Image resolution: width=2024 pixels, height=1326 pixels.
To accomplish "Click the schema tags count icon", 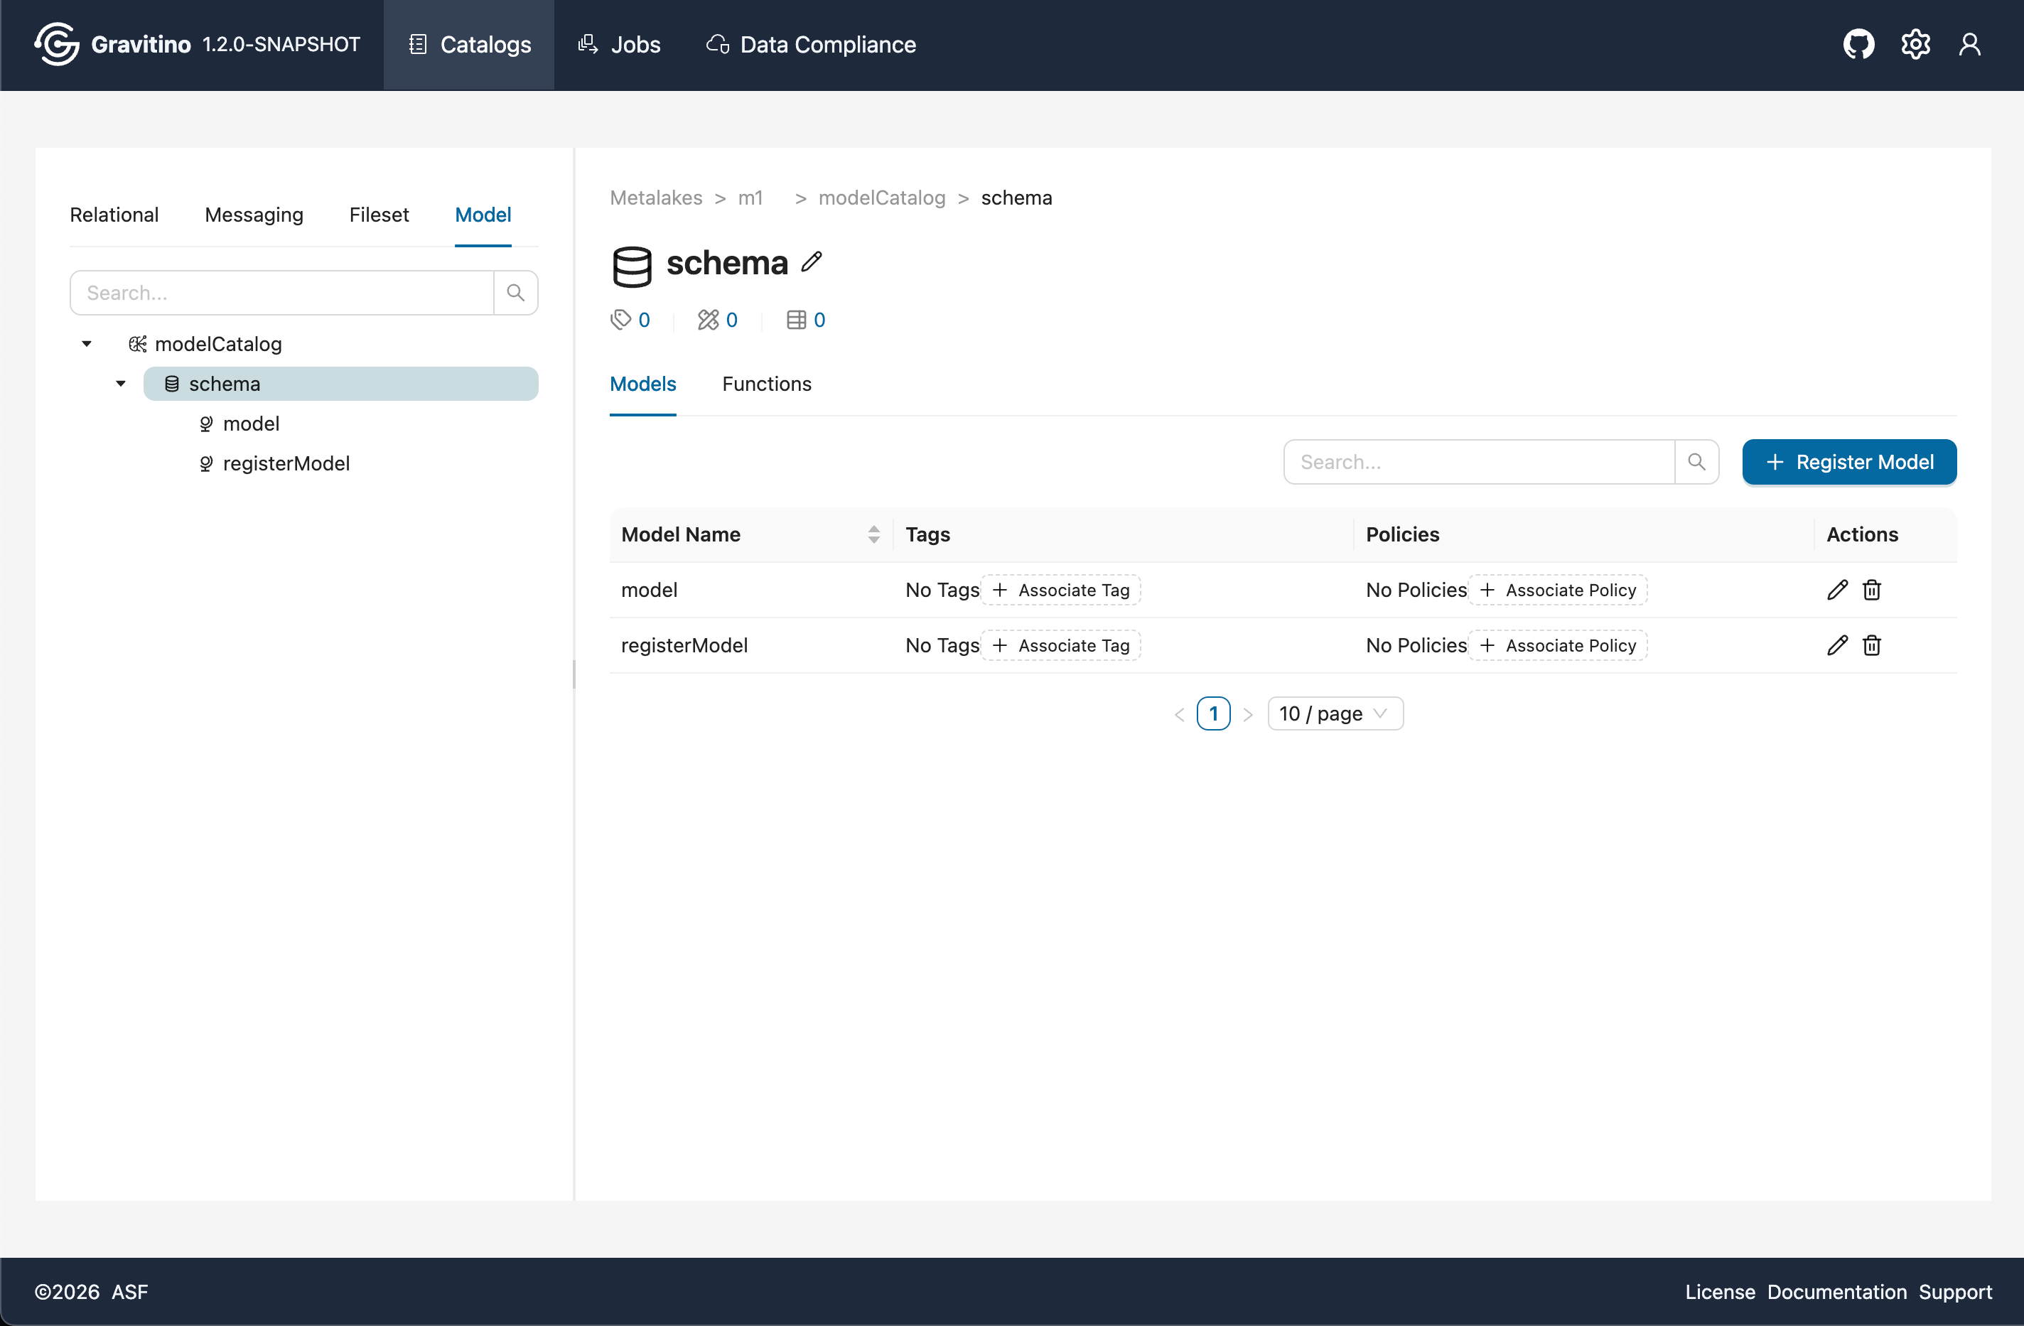I will pyautogui.click(x=622, y=320).
